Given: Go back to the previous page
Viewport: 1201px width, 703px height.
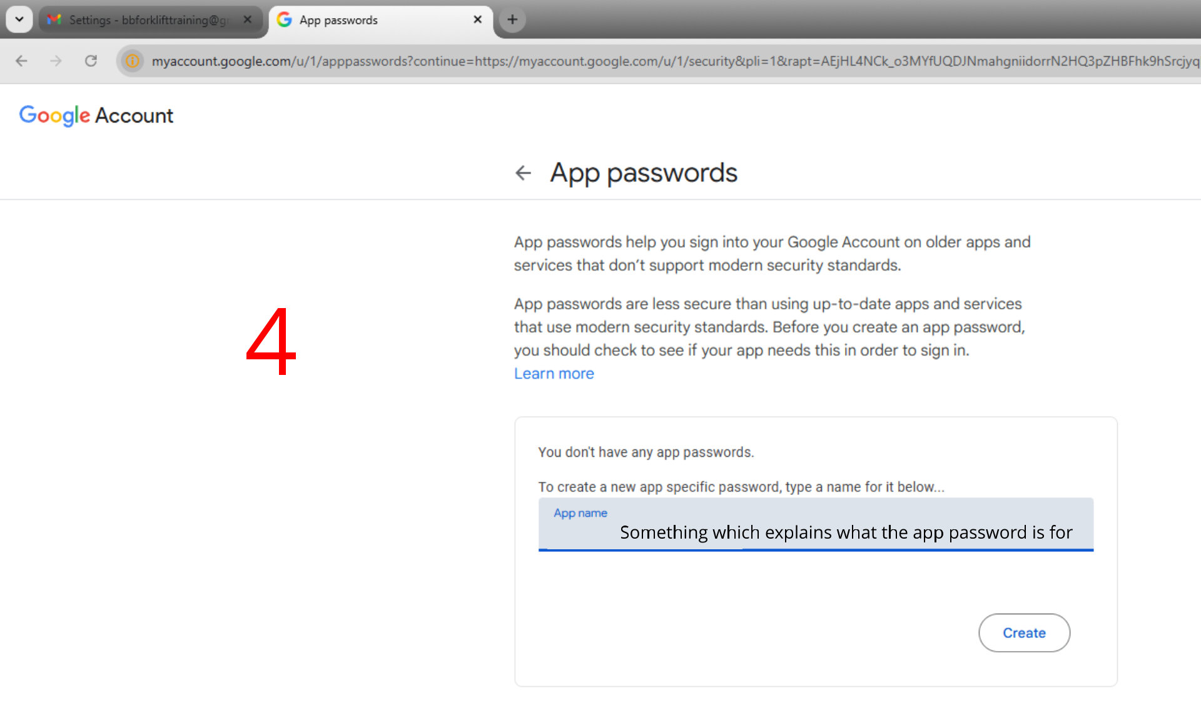Looking at the screenshot, I should 21,61.
